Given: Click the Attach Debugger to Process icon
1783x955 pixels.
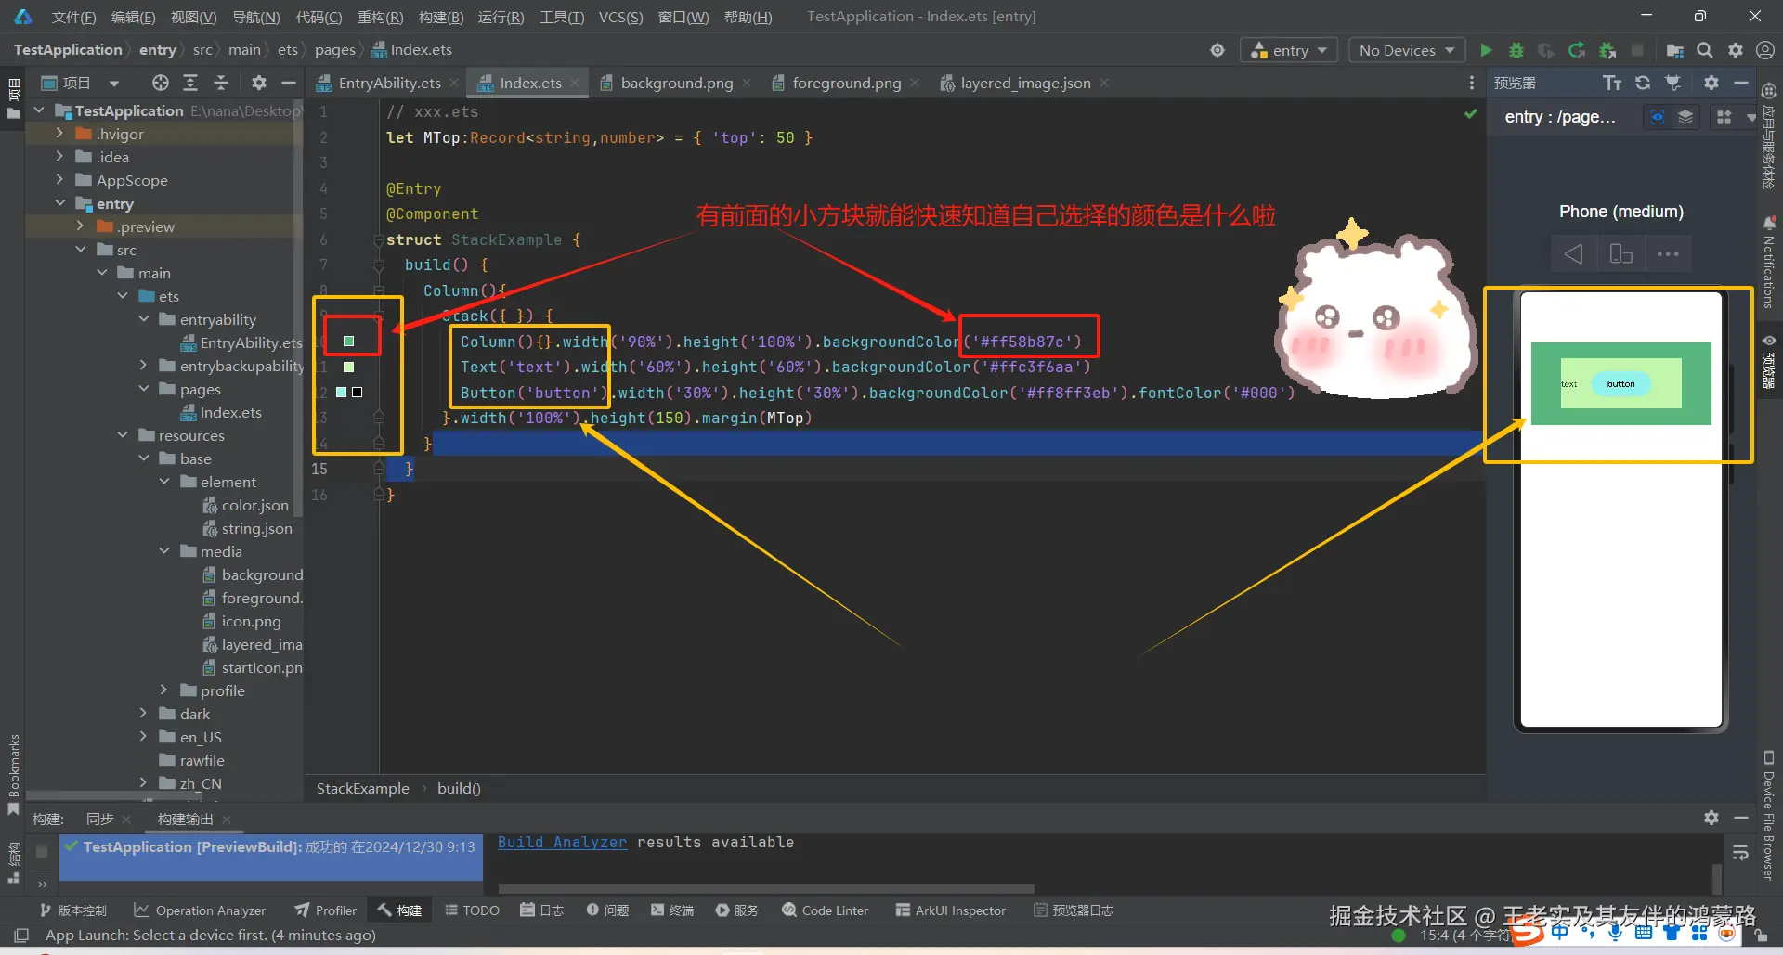Looking at the screenshot, I should (1607, 50).
